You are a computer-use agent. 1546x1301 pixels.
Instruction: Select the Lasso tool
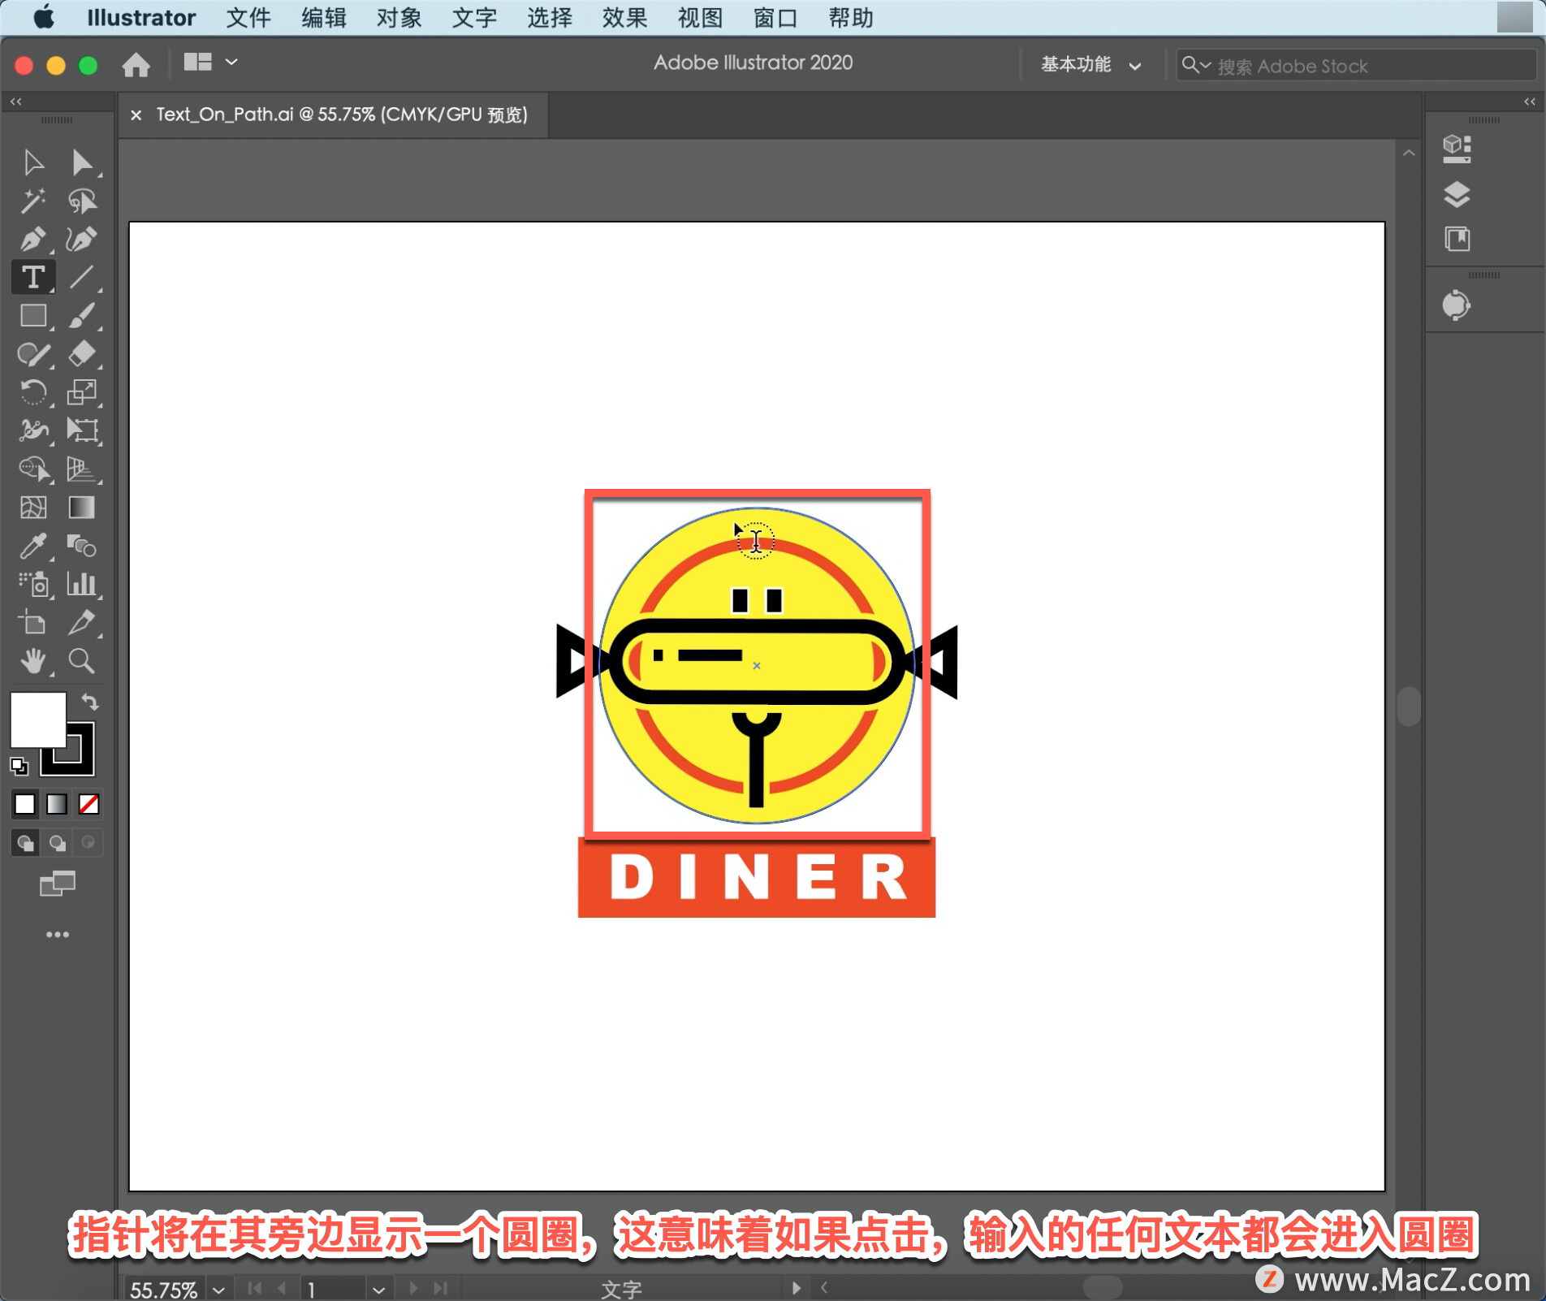coord(81,201)
